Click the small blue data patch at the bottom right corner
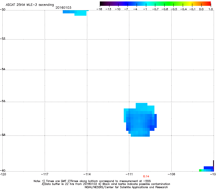The image size is (216, 189). click(x=207, y=169)
